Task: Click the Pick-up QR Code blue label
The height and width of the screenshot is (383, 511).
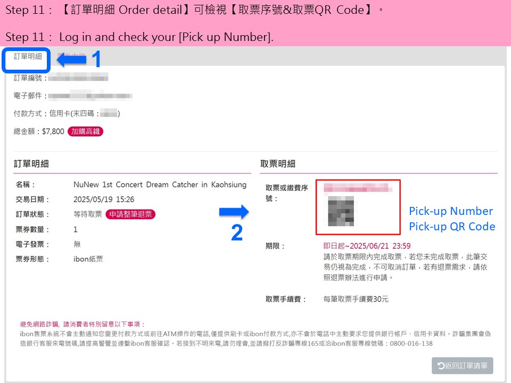Action: 452,227
